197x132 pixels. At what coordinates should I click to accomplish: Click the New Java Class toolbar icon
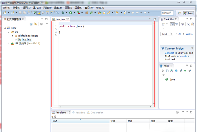pyautogui.click(x=91, y=13)
